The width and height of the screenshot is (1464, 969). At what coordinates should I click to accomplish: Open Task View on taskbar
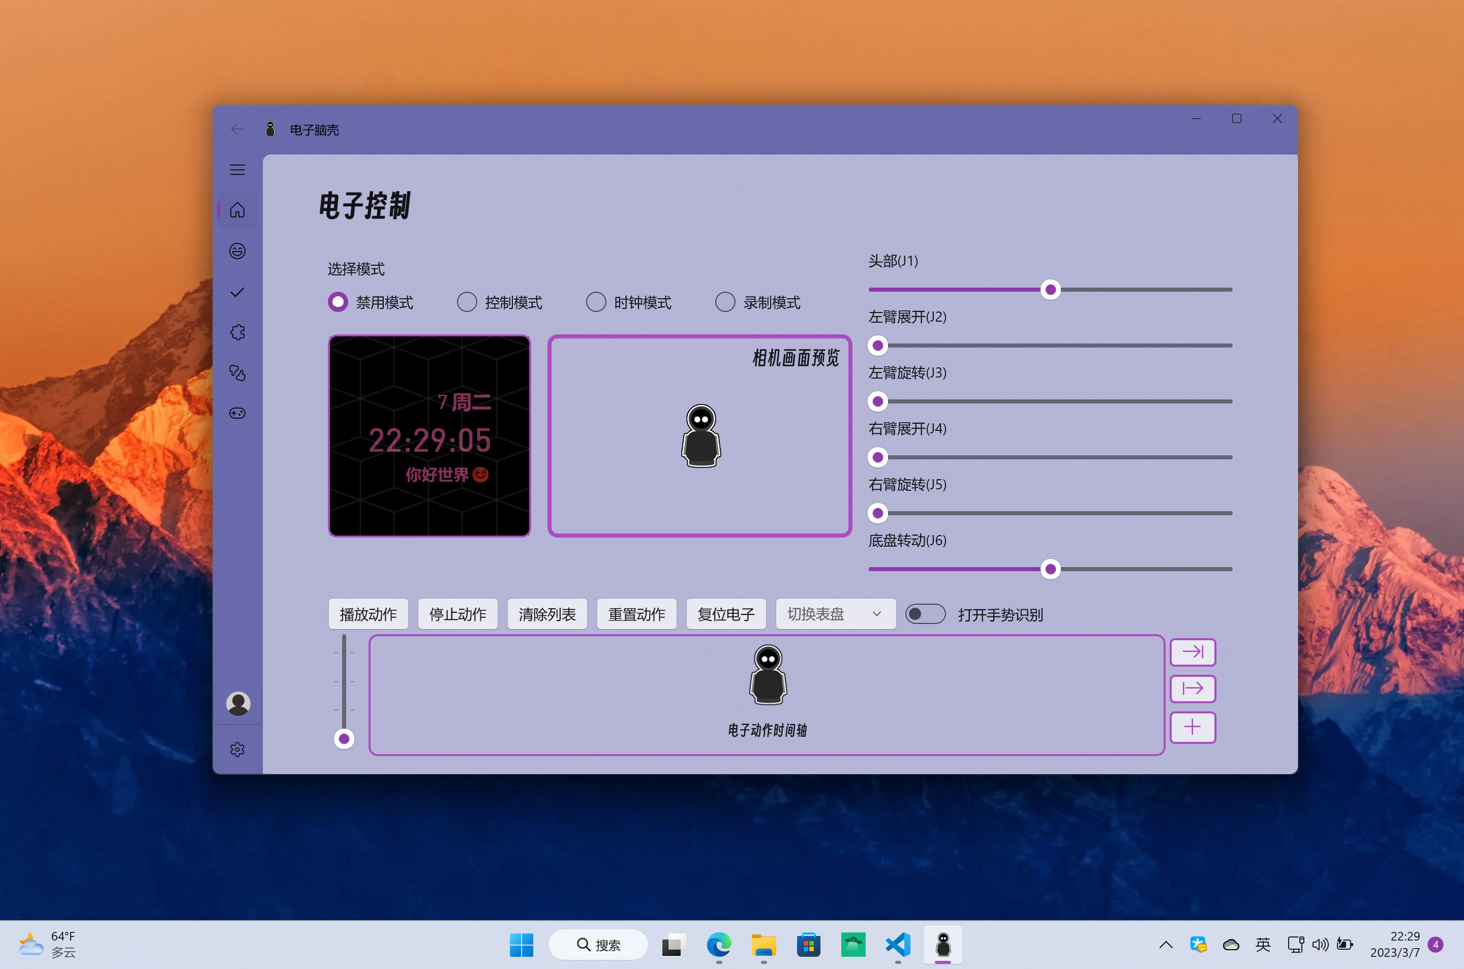click(674, 945)
